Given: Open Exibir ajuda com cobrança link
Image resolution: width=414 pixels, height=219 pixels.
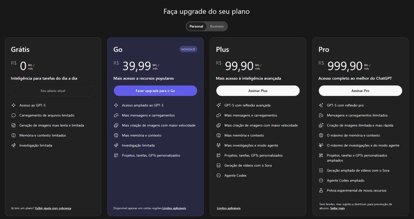Looking at the screenshot, I should coord(53,208).
